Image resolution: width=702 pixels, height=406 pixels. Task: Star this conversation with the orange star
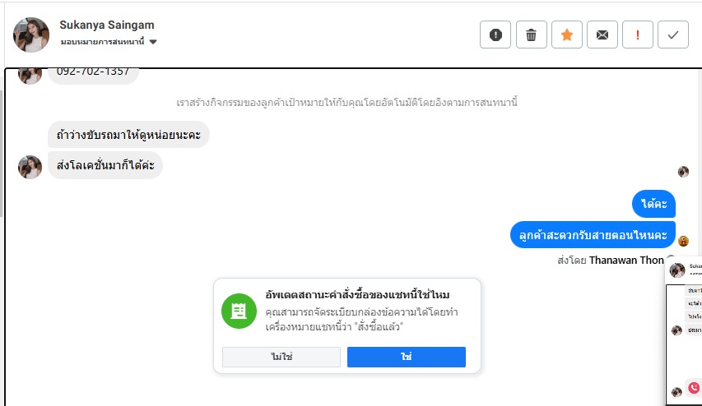click(x=567, y=35)
